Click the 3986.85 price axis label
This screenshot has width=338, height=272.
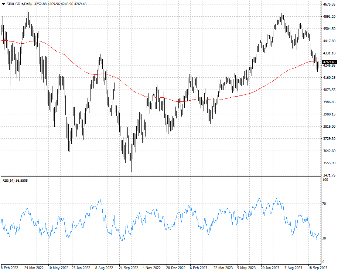[329, 102]
